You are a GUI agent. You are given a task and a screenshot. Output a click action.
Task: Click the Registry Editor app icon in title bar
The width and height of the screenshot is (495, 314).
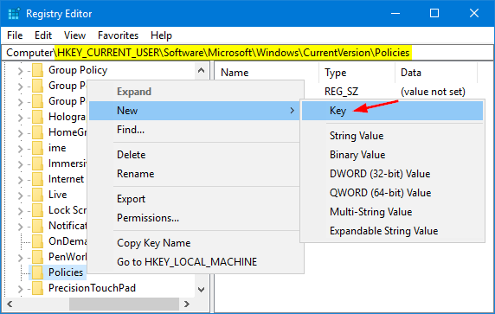14,14
